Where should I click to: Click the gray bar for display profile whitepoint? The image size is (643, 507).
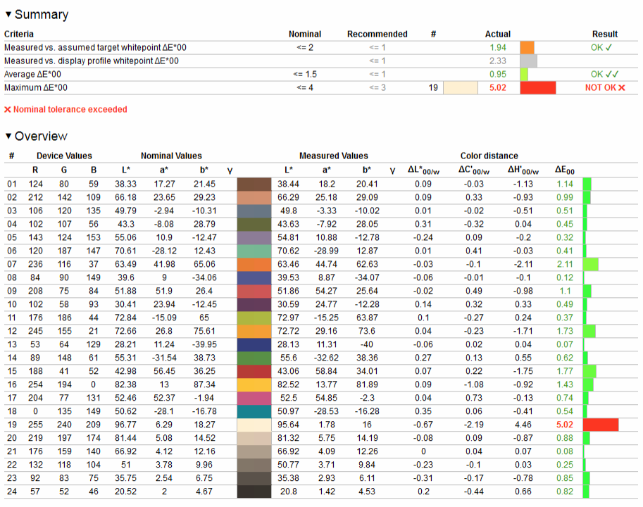click(x=528, y=61)
